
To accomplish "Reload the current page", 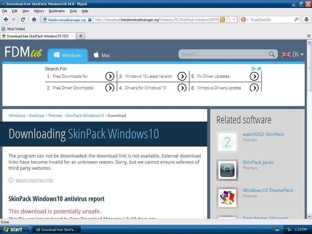I will tap(23, 19).
